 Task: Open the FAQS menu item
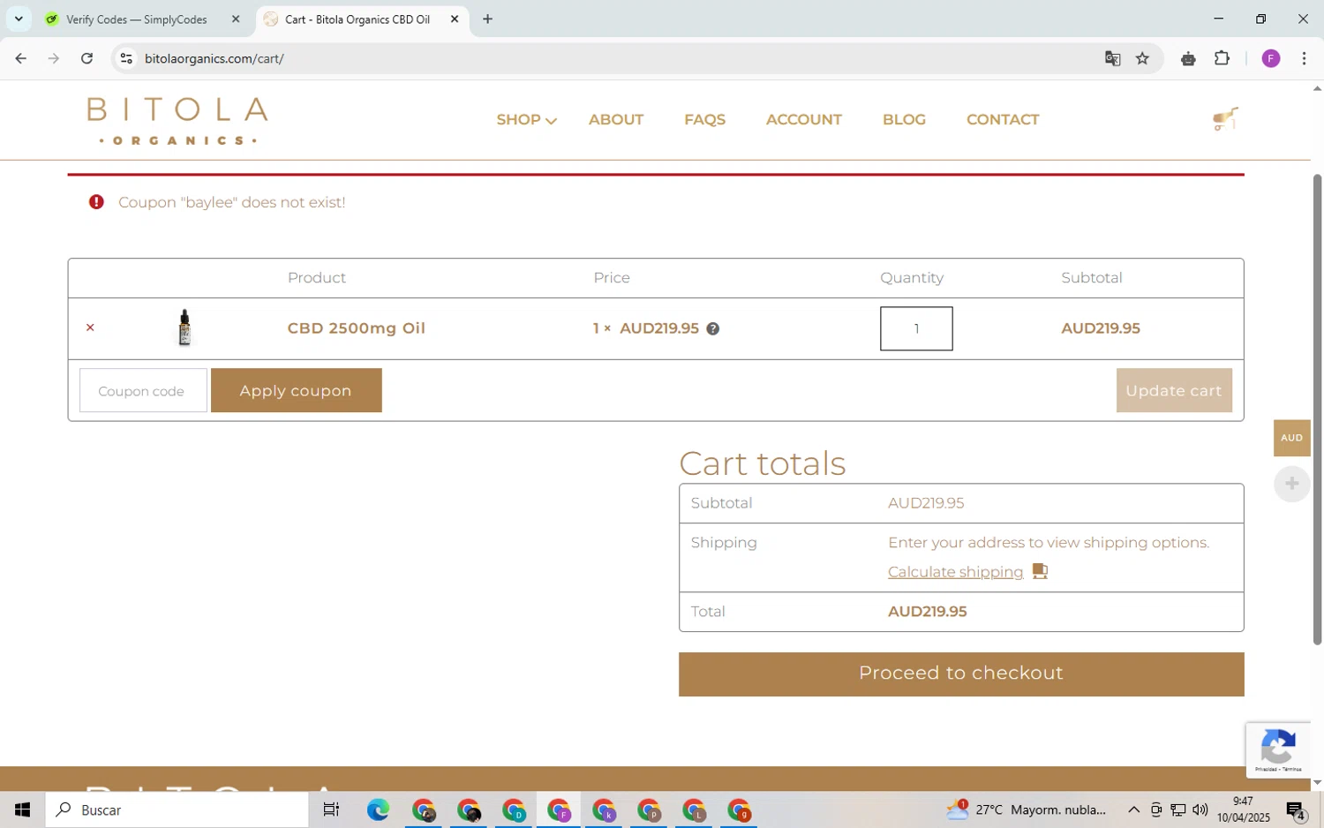tap(704, 120)
